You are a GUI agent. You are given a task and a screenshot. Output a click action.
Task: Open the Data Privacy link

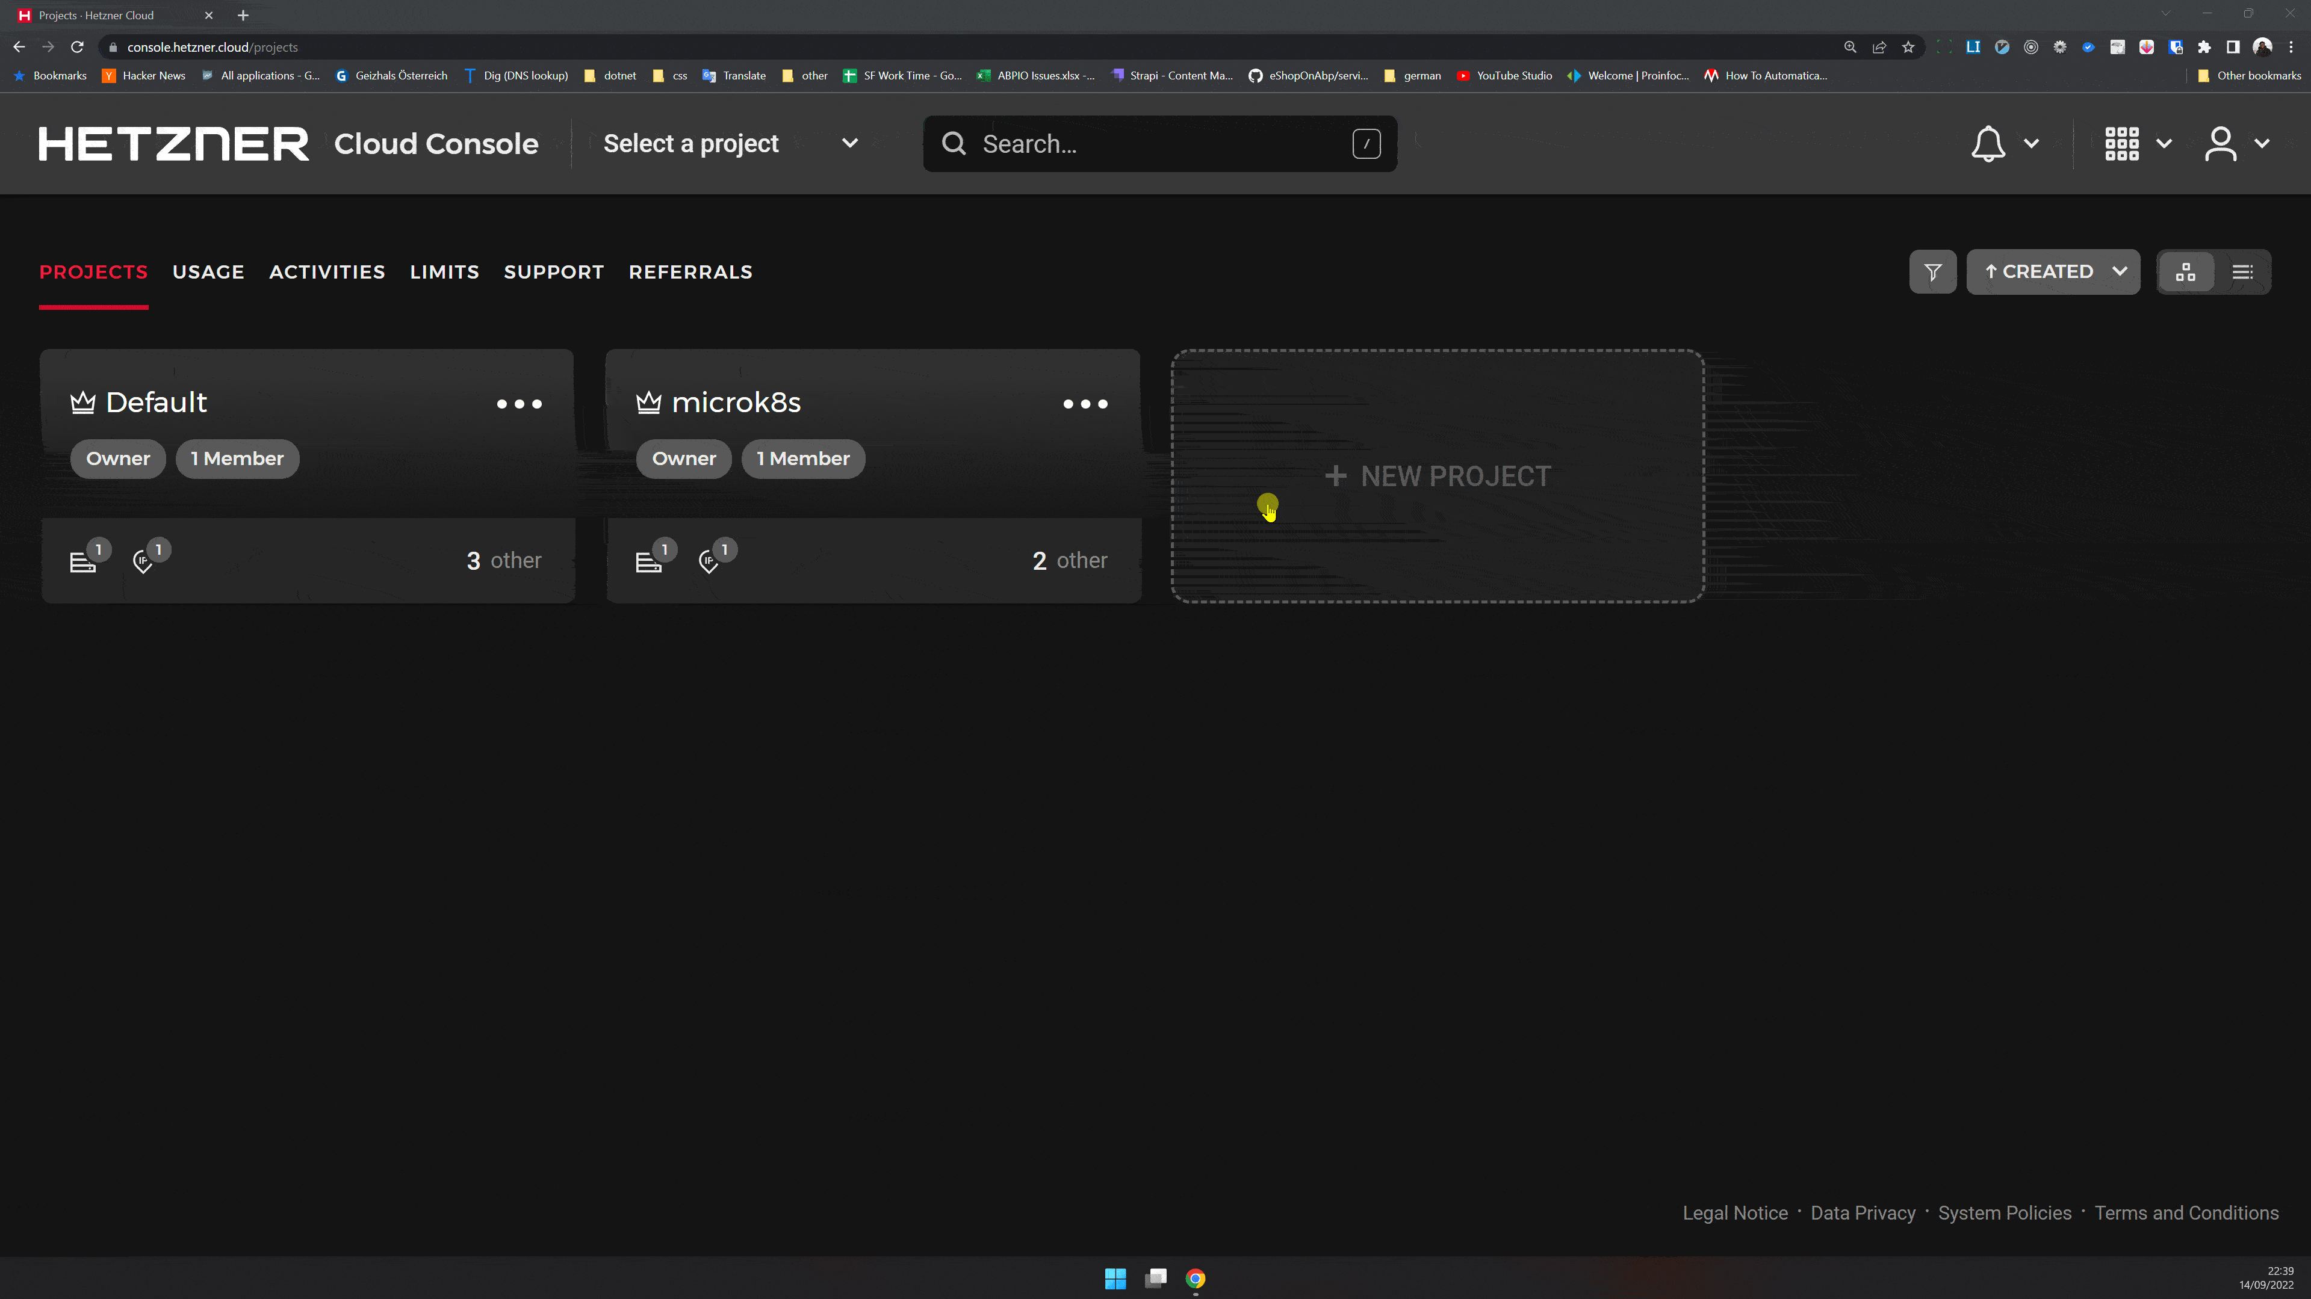[x=1863, y=1213]
